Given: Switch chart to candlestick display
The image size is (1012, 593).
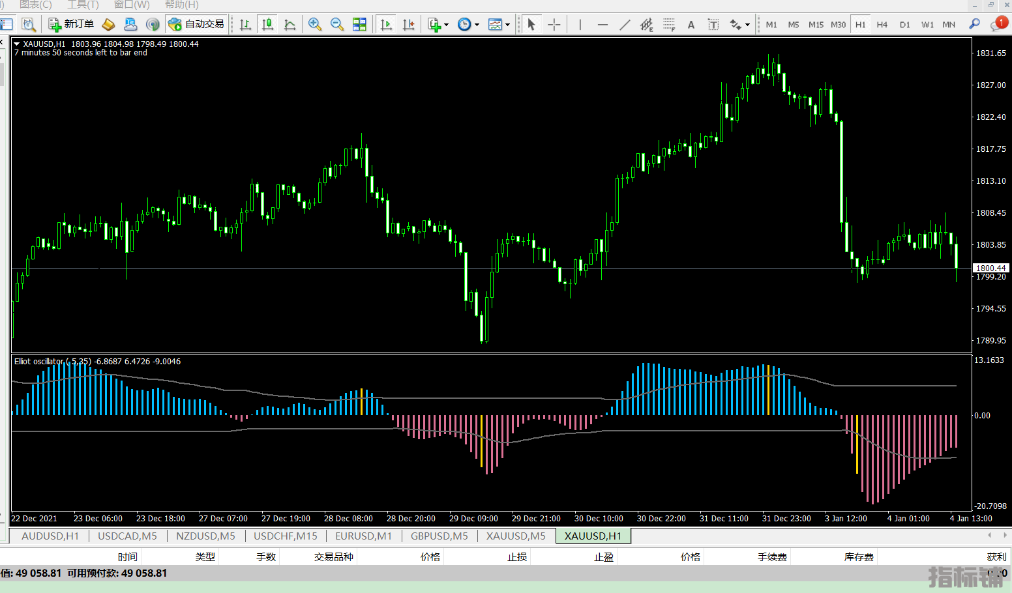Looking at the screenshot, I should coord(267,24).
